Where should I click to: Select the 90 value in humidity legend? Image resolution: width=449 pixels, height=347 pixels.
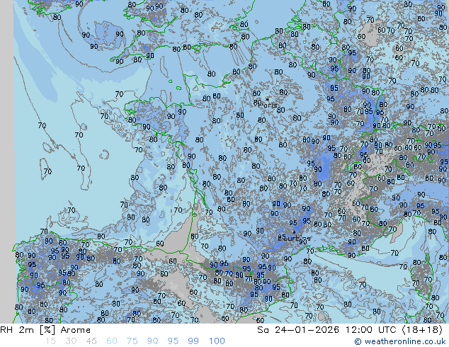coord(152,341)
